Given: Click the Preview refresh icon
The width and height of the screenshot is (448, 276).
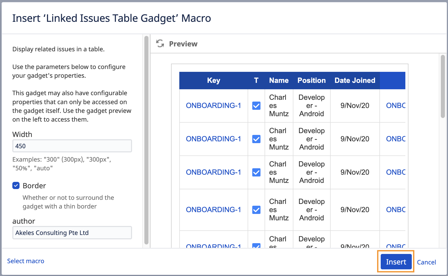Looking at the screenshot, I should (160, 44).
